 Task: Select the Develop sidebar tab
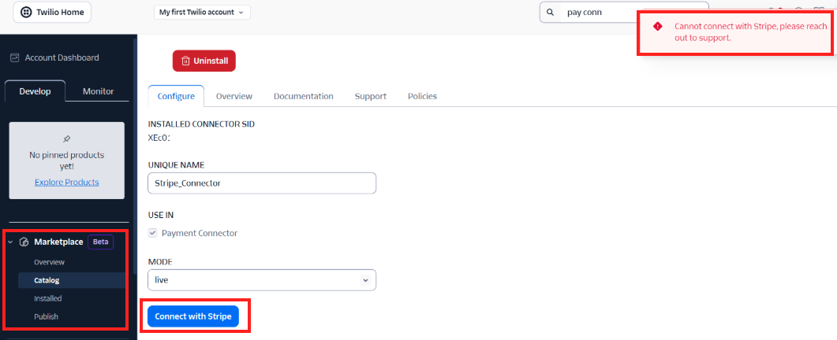click(35, 91)
